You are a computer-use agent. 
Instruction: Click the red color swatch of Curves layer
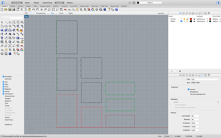tap(191, 19)
